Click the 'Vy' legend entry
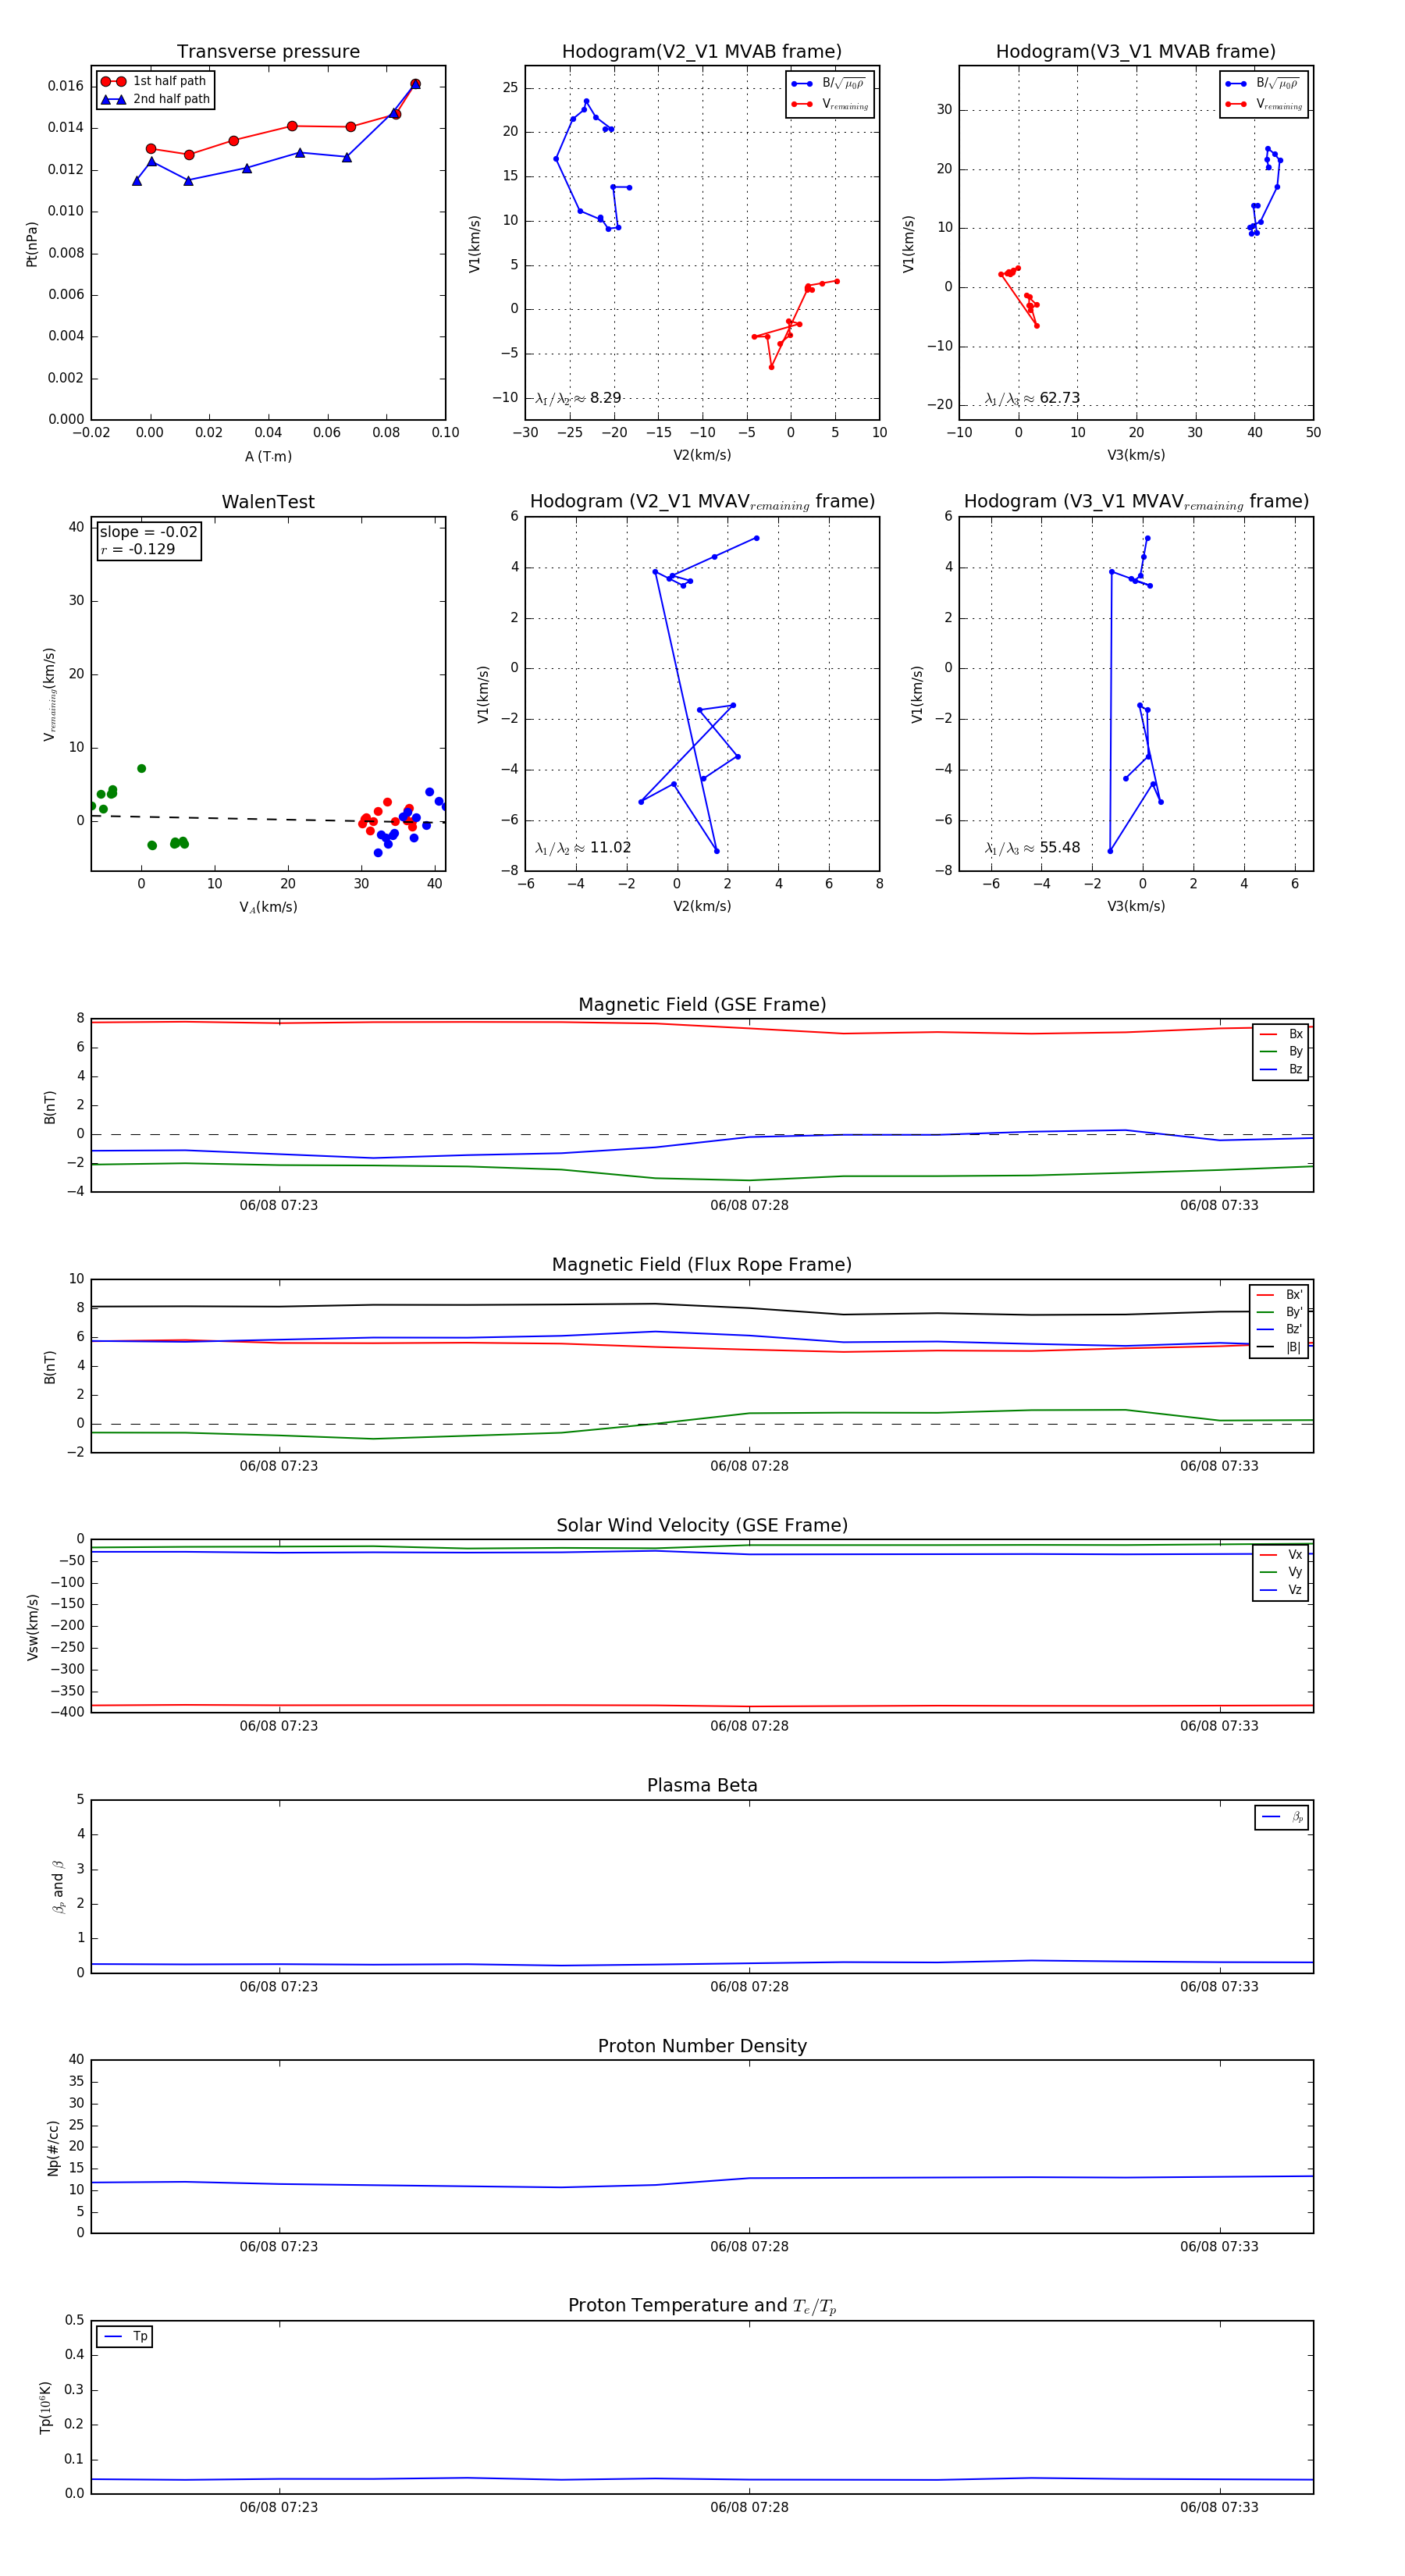 pyautogui.click(x=1281, y=1572)
